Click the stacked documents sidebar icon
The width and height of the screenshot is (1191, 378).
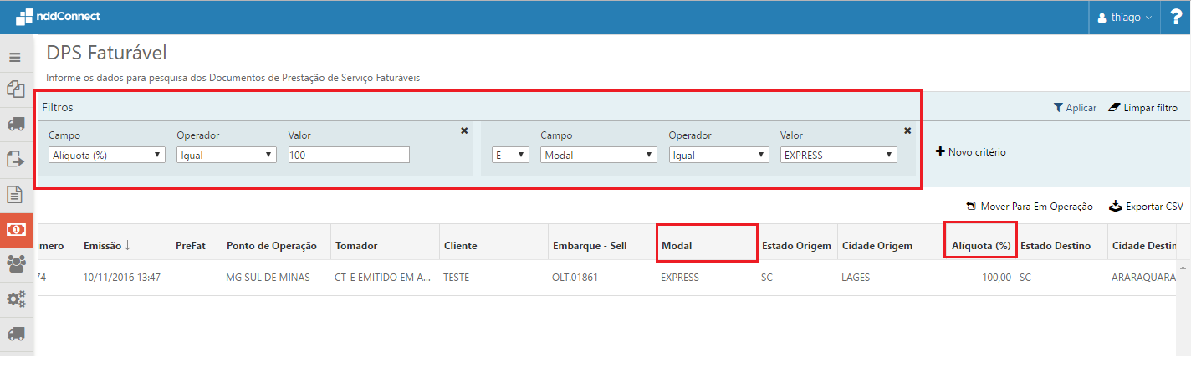point(15,89)
